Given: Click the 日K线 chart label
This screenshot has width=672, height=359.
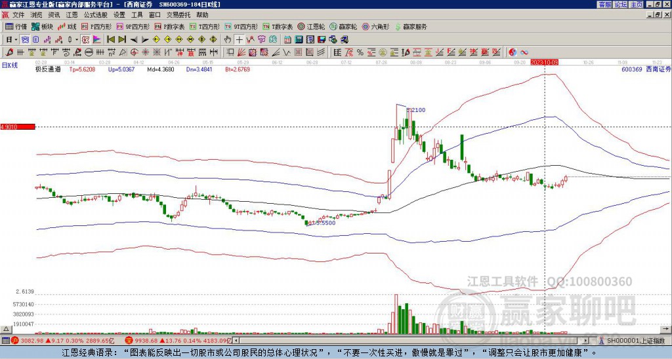Looking at the screenshot, I should click(x=9, y=66).
